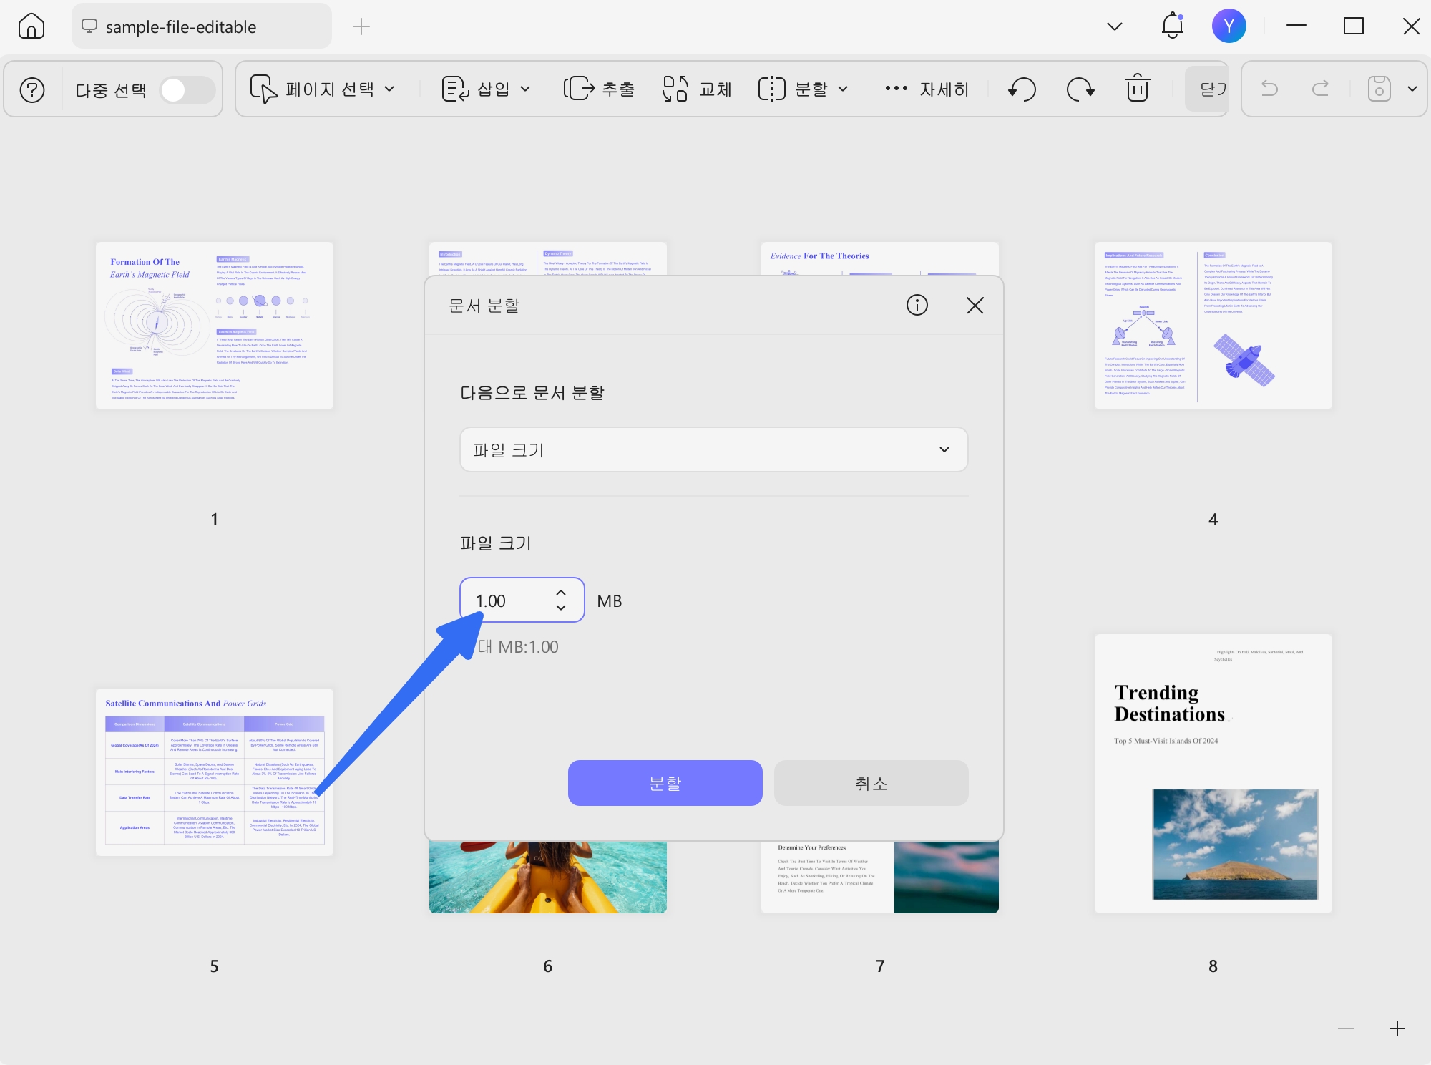Viewport: 1431px width, 1065px height.
Task: Select page 4 thumbnail
Action: click(x=1213, y=326)
